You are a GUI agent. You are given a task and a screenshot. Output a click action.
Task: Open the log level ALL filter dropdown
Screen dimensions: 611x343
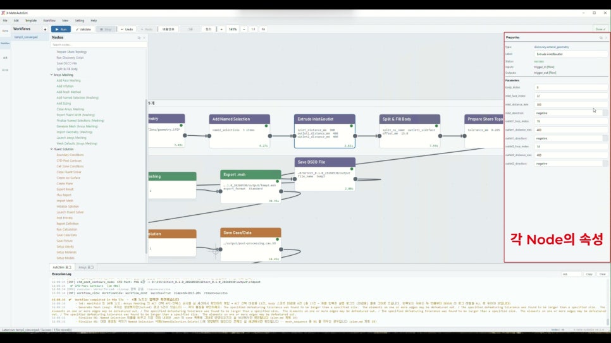[x=571, y=274]
